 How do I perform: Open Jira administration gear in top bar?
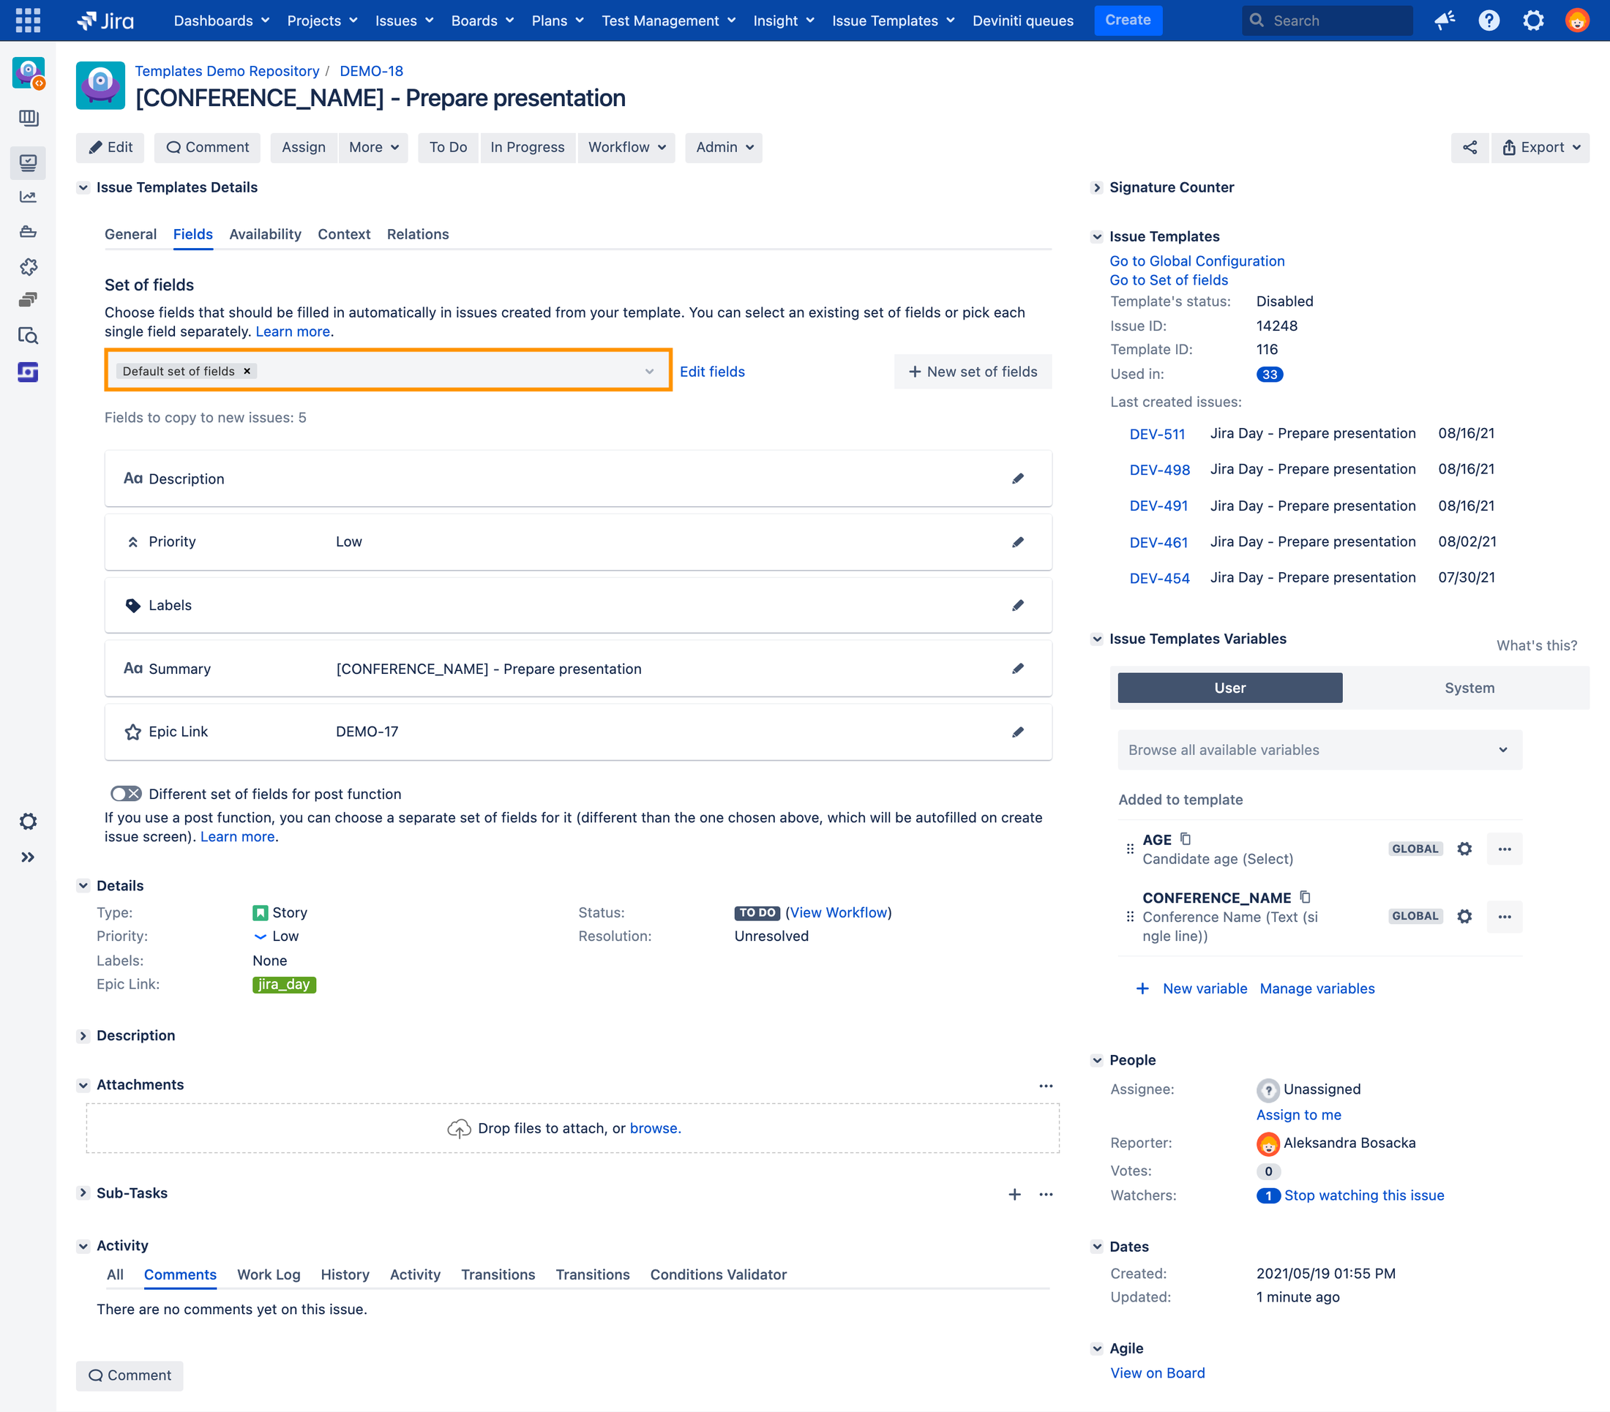pos(1533,20)
